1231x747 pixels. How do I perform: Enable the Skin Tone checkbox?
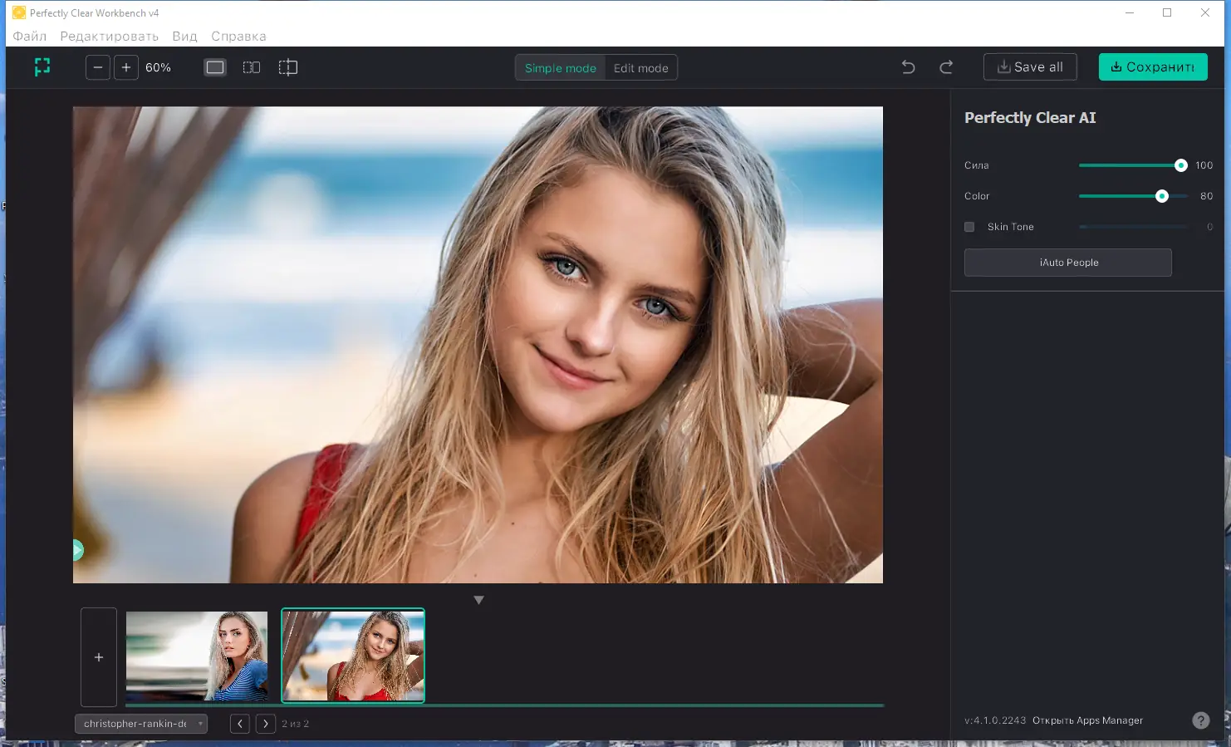pos(969,227)
